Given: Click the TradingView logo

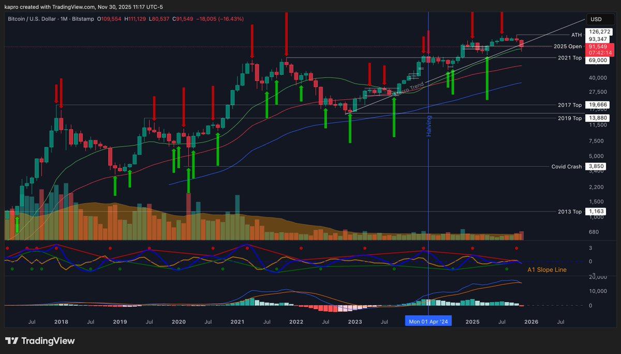Looking at the screenshot, I should (x=40, y=341).
